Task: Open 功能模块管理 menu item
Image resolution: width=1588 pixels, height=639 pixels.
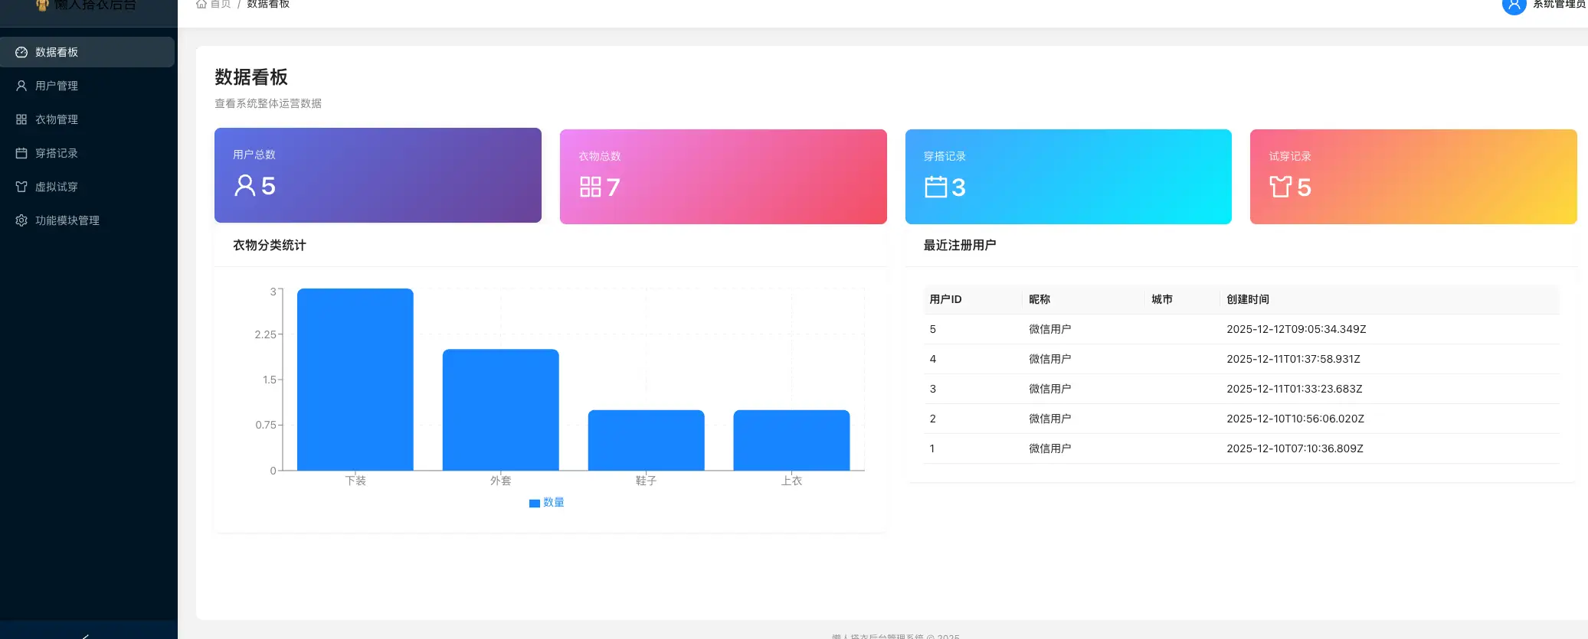Action: coord(67,220)
